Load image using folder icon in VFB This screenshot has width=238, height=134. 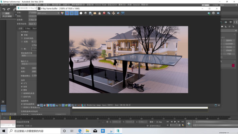coord(95,13)
